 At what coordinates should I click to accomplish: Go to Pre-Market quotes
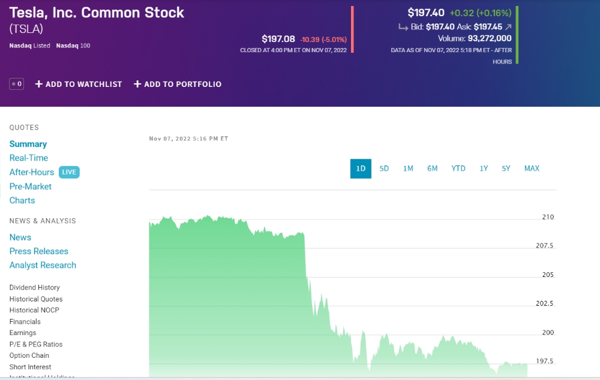(x=31, y=186)
